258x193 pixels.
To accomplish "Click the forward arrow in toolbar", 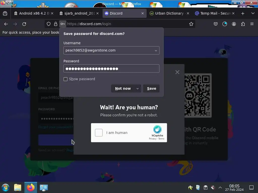I will coord(15,24).
